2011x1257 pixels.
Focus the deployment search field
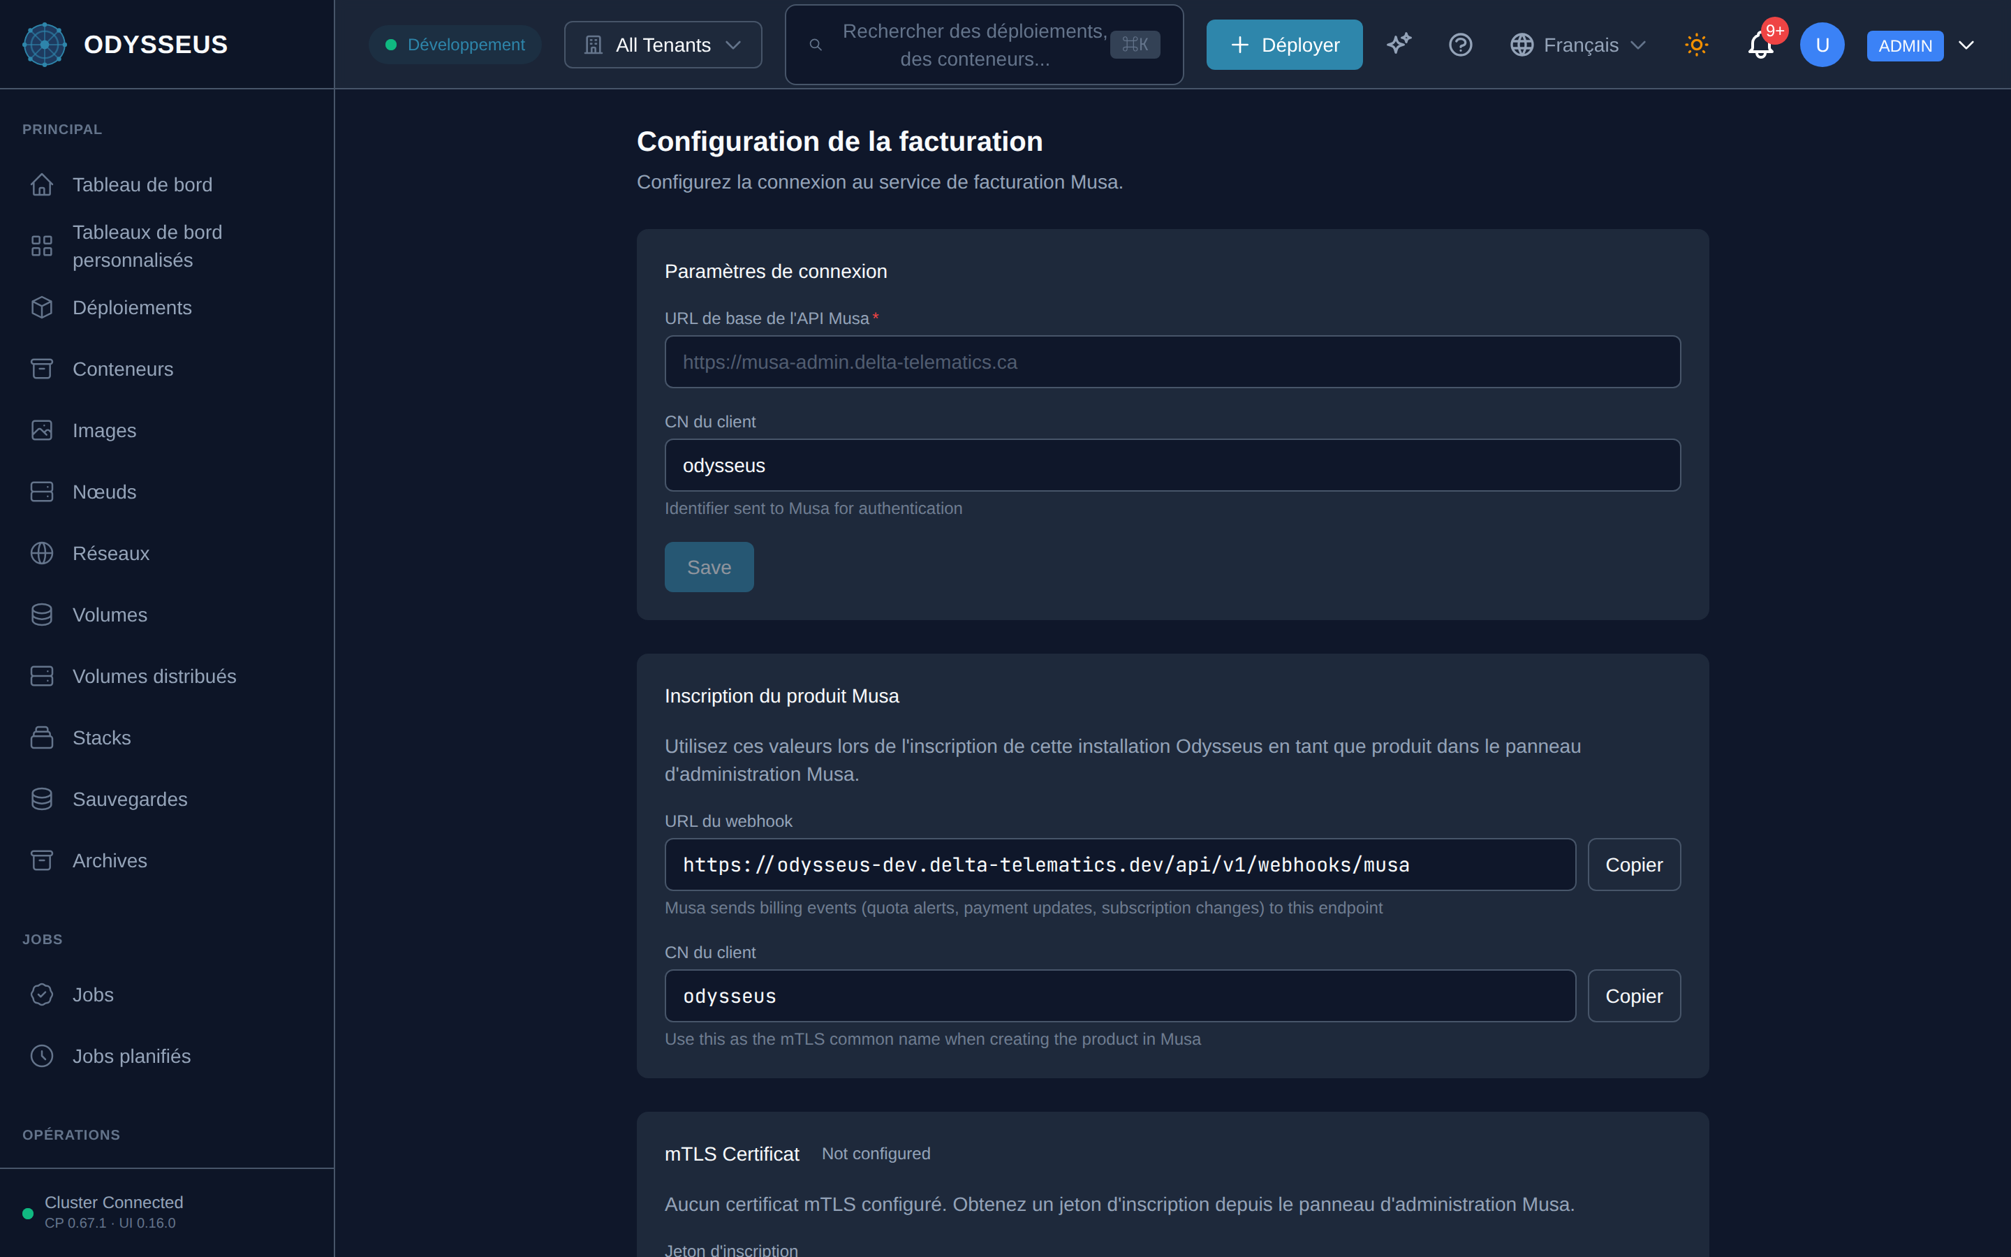point(984,45)
